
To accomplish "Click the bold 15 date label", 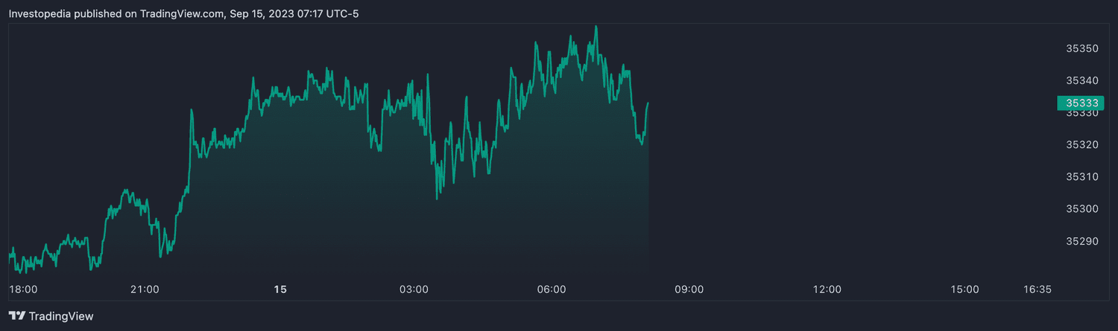I will [x=280, y=289].
